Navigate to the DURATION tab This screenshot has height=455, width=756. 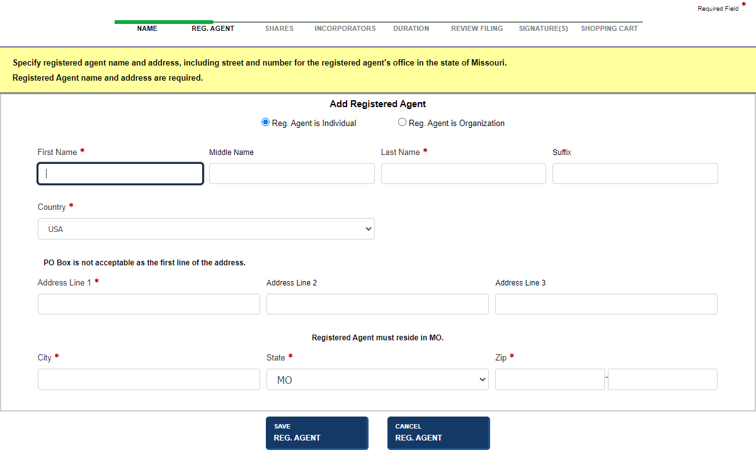click(411, 28)
